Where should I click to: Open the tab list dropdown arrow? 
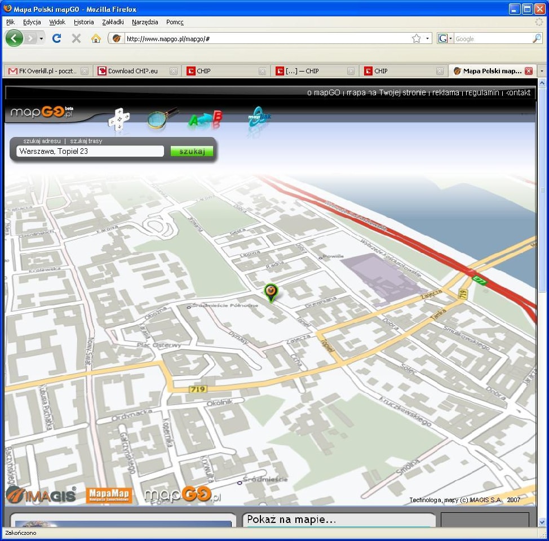coord(542,71)
